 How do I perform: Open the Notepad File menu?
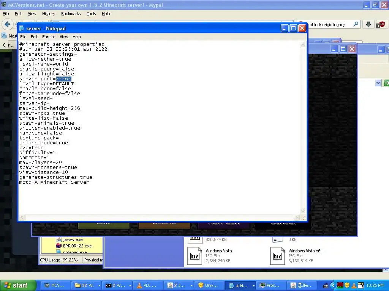pyautogui.click(x=23, y=37)
